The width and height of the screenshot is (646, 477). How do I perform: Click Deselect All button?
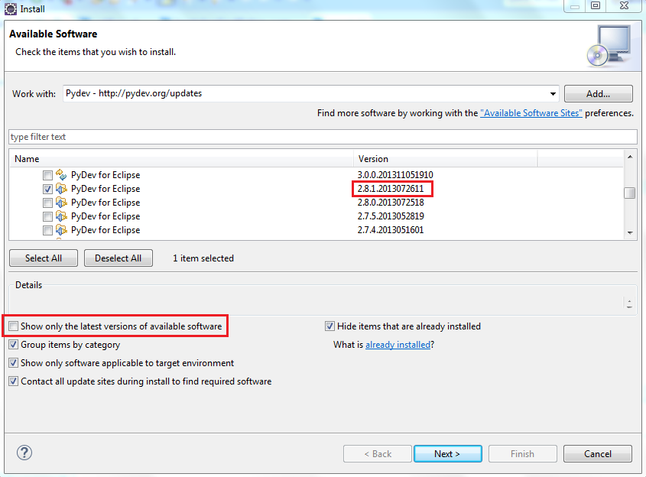pos(118,258)
